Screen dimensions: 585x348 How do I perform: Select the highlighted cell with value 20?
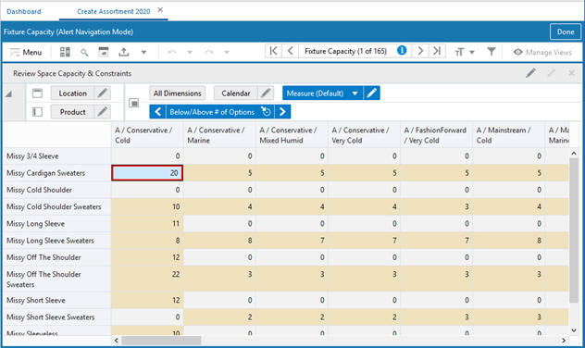tap(147, 173)
